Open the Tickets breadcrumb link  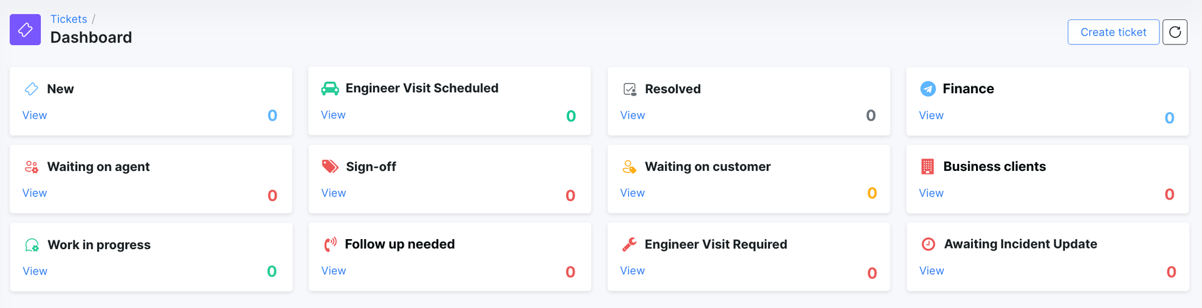[x=69, y=19]
